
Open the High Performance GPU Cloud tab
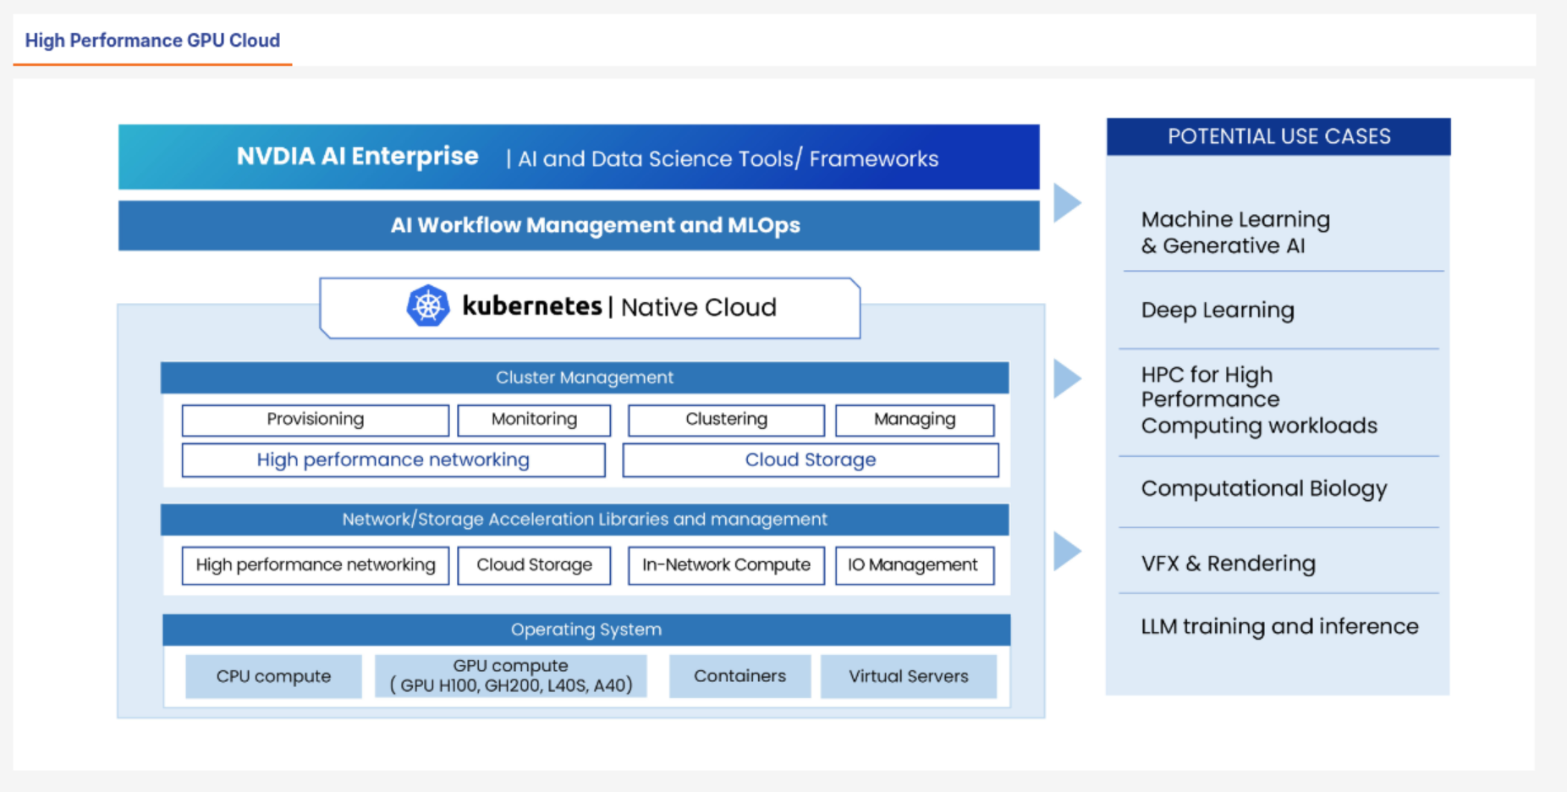(152, 41)
